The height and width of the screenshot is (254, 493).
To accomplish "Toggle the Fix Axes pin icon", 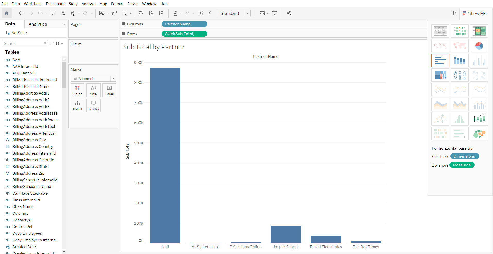I will (x=210, y=13).
